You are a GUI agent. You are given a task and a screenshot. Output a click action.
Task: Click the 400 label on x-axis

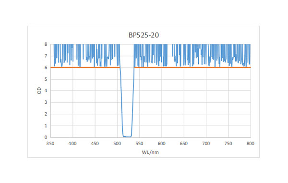72,144
